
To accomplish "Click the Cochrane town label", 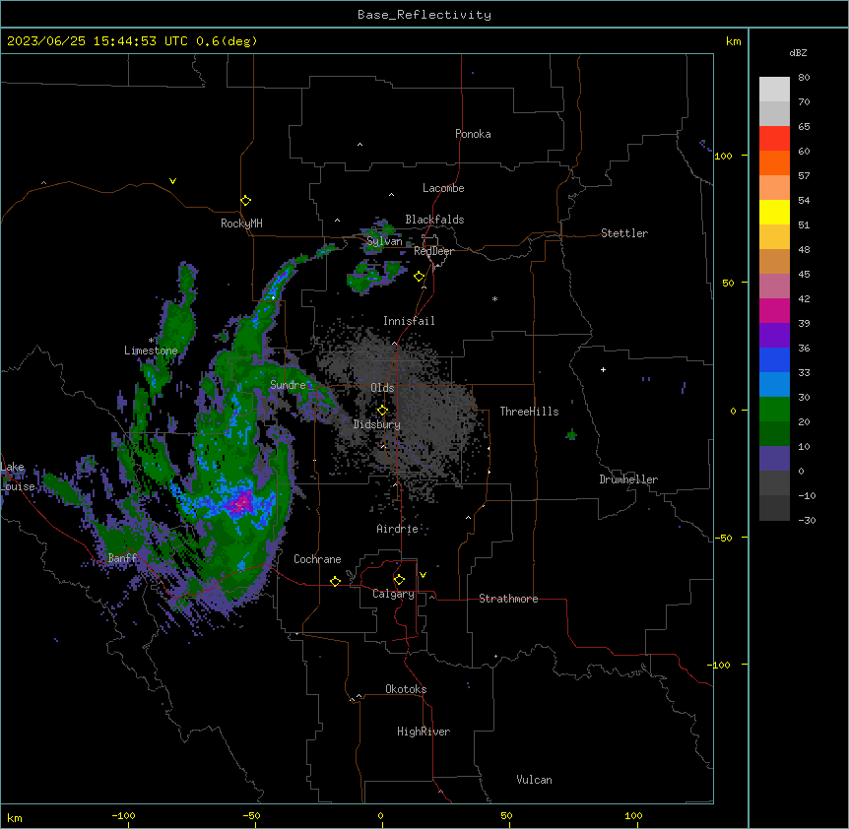I will 317,559.
